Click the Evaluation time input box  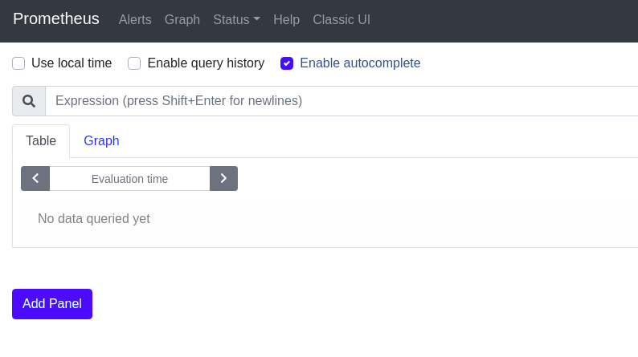[x=129, y=179]
